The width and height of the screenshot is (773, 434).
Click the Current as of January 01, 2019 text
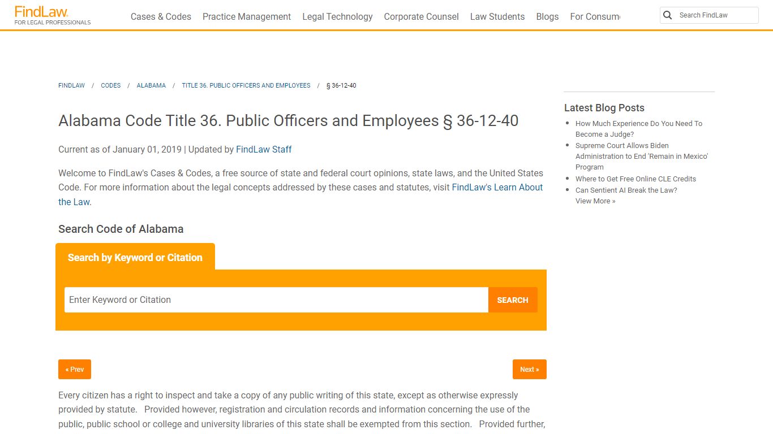tap(120, 150)
